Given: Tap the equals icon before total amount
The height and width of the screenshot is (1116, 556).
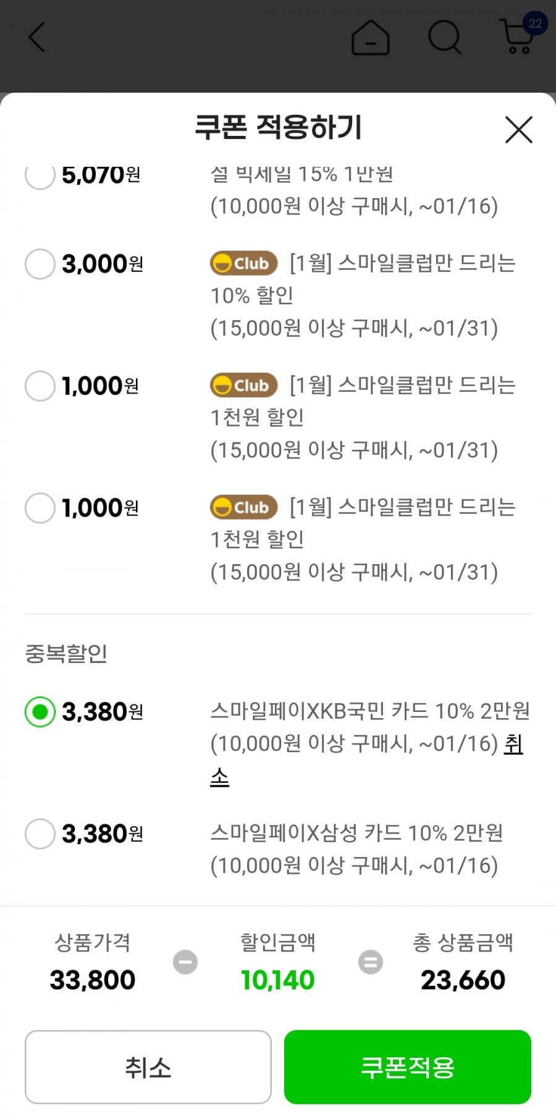Looking at the screenshot, I should click(371, 962).
